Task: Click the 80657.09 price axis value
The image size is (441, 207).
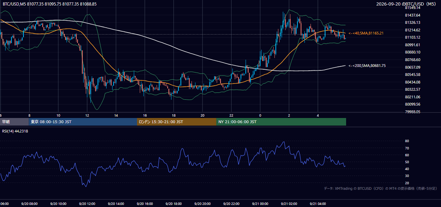Action: pos(412,67)
